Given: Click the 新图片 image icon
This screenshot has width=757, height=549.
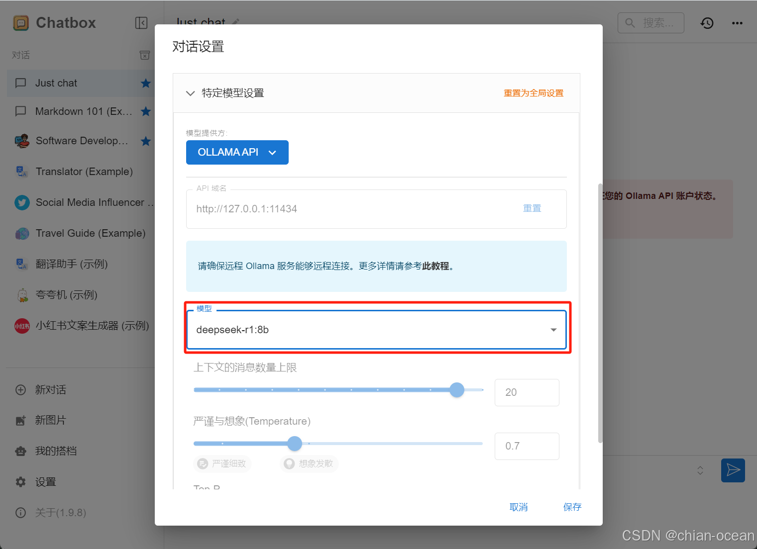Looking at the screenshot, I should tap(20, 421).
